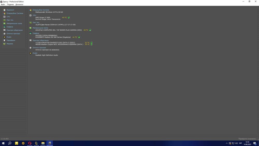Image resolution: width=259 pixels, height=146 pixels.
Task: Open Windows search from the taskbar
Action: 10,143
